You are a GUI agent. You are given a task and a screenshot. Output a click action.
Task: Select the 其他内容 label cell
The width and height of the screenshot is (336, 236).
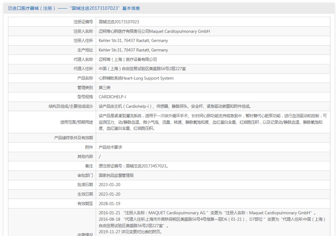(x=52, y=157)
